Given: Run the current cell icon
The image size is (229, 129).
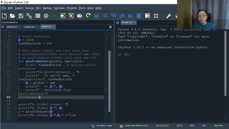Looking at the screenshot, I should pos(63,16).
